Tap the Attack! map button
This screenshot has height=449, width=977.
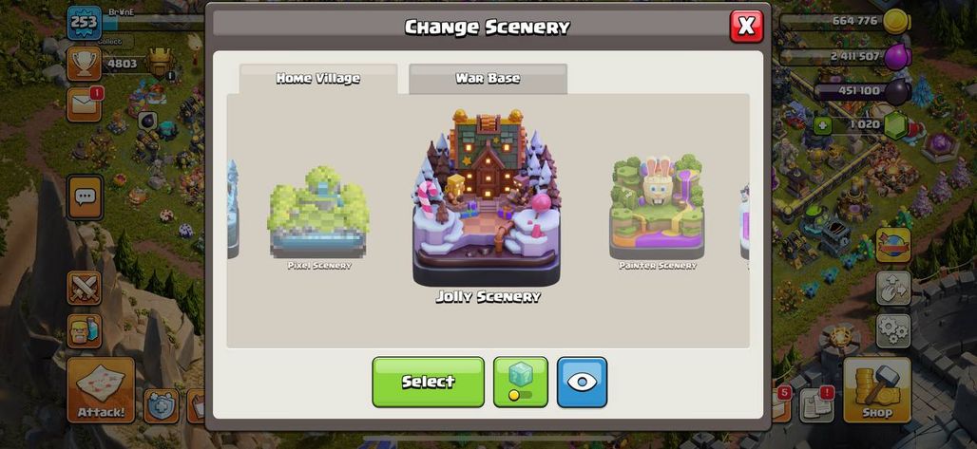coord(101,390)
